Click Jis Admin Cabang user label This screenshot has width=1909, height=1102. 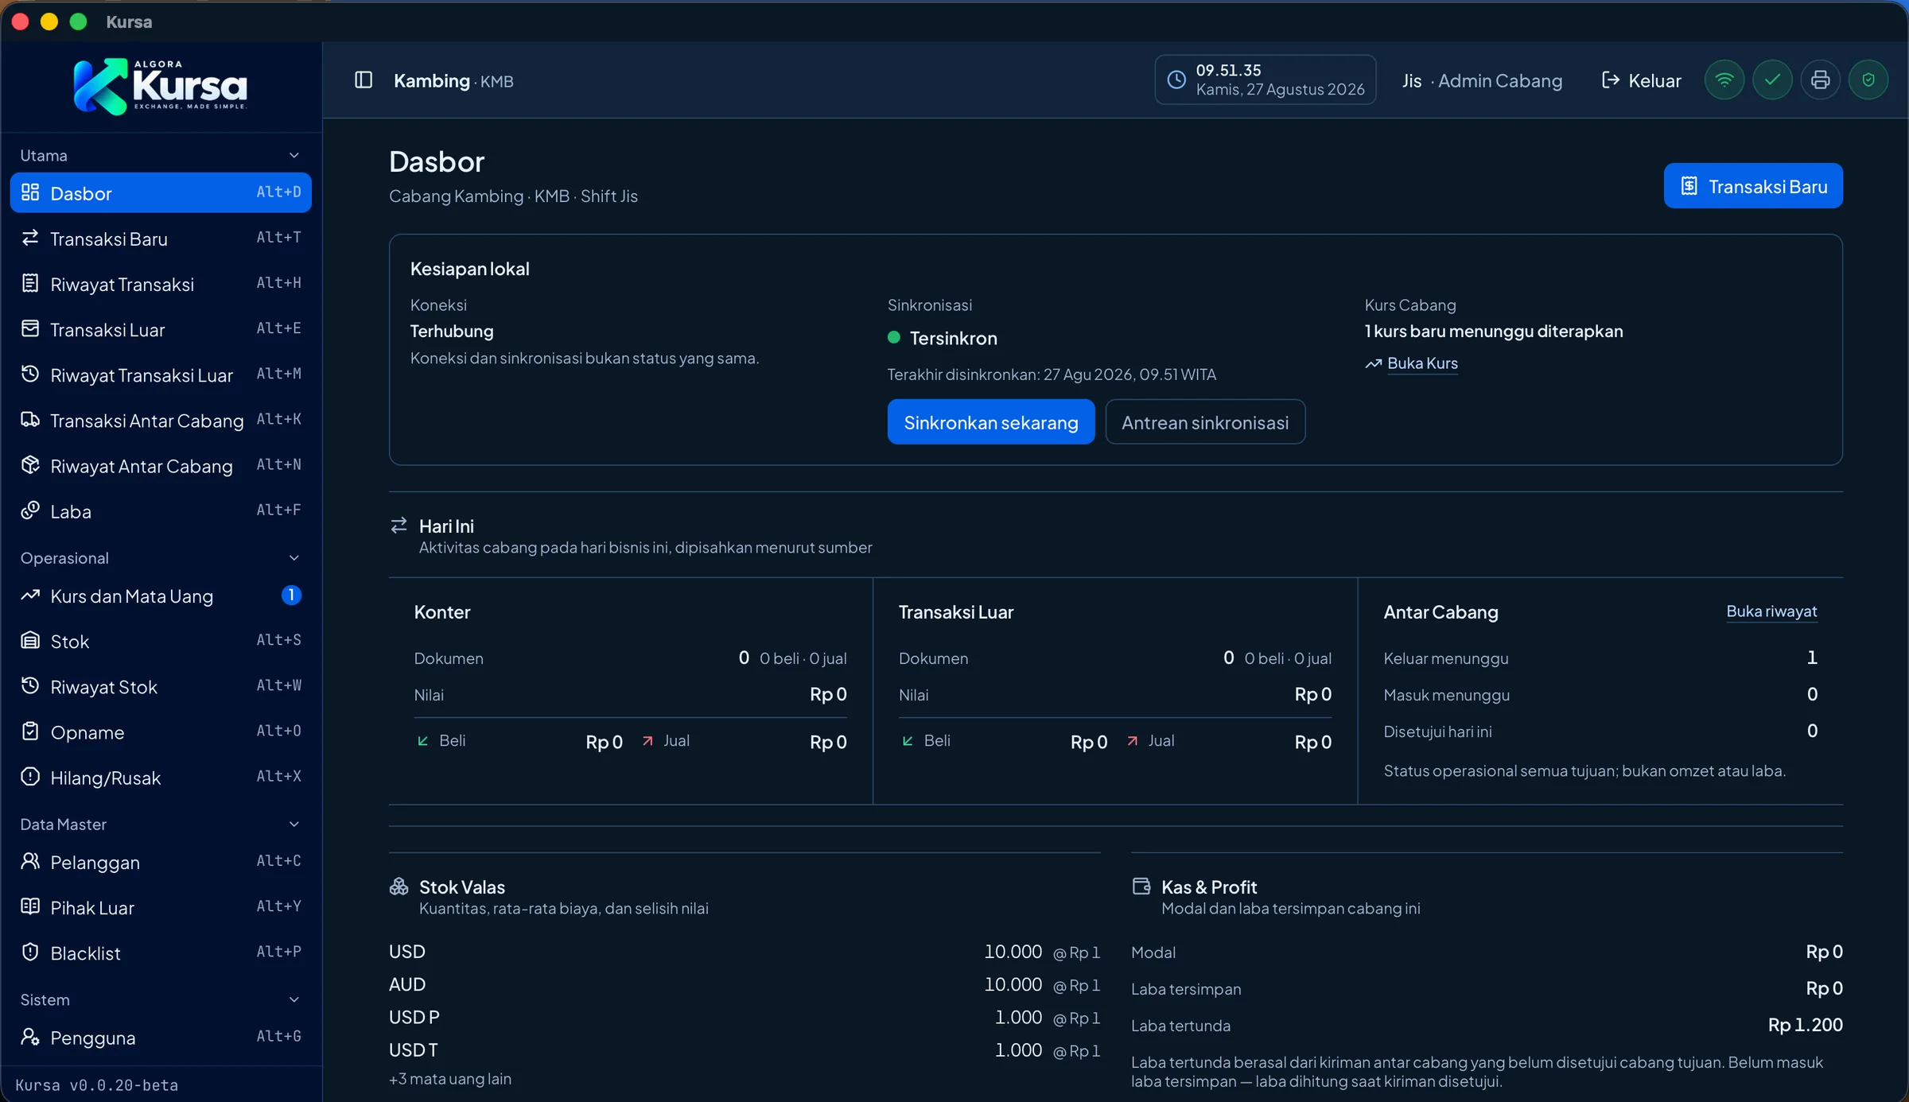click(x=1482, y=80)
